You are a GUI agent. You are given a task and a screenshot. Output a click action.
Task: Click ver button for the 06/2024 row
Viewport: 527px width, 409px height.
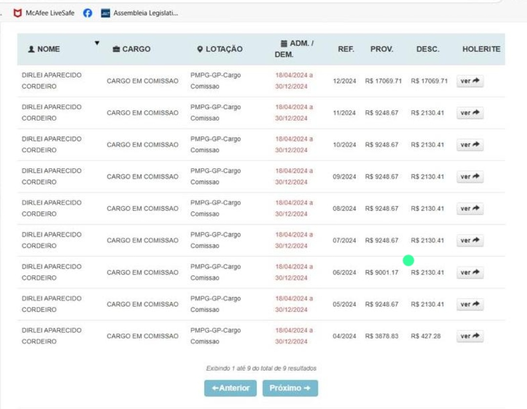coord(470,272)
